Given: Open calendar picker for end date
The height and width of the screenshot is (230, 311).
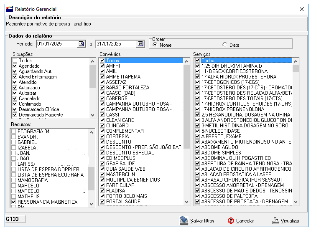Looking at the screenshot, I should 140,44.
